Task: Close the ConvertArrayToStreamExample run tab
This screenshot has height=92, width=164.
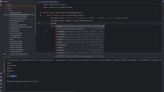Action: pos(28,54)
